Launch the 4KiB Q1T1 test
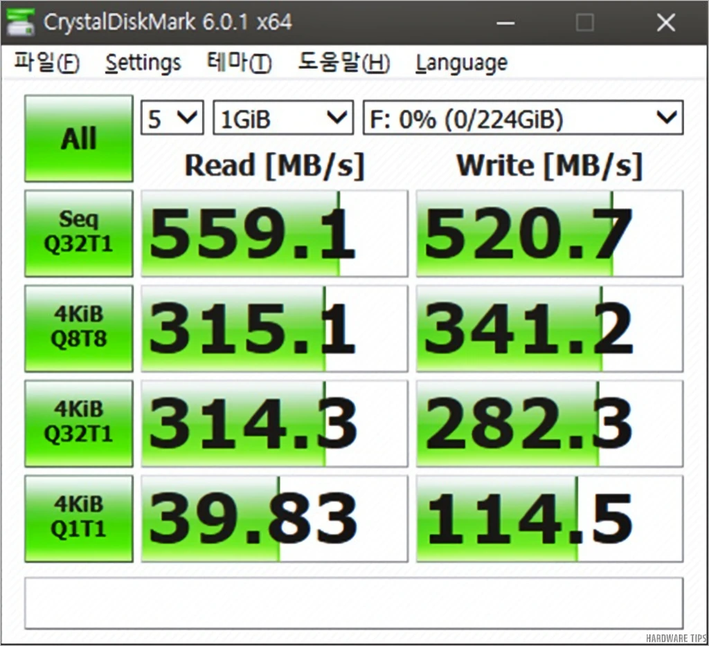The image size is (709, 646). [x=78, y=518]
